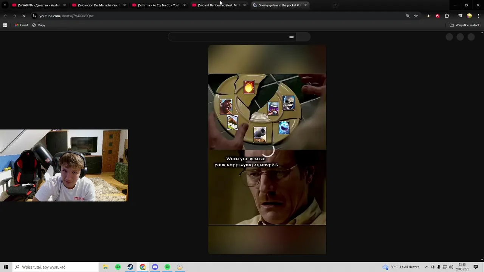The width and height of the screenshot is (484, 272).
Task: Open the Windows Start menu
Action: pyautogui.click(x=6, y=267)
